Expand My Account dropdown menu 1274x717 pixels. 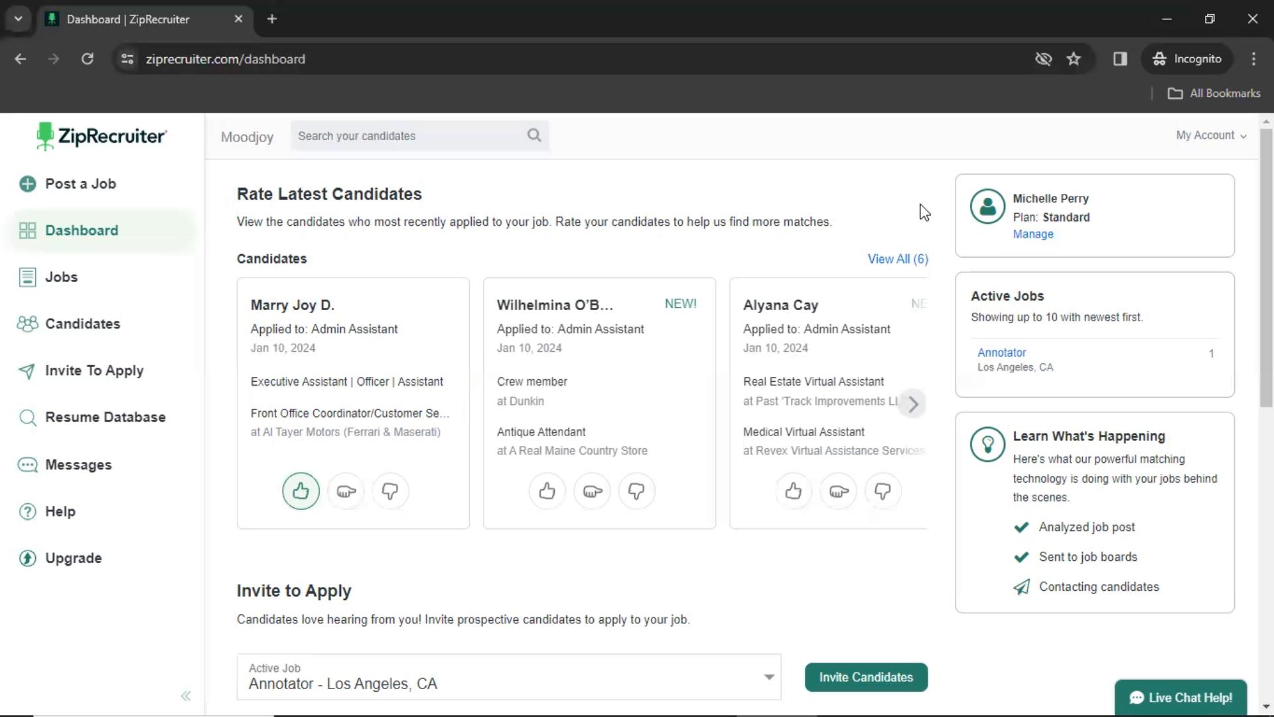(x=1212, y=135)
